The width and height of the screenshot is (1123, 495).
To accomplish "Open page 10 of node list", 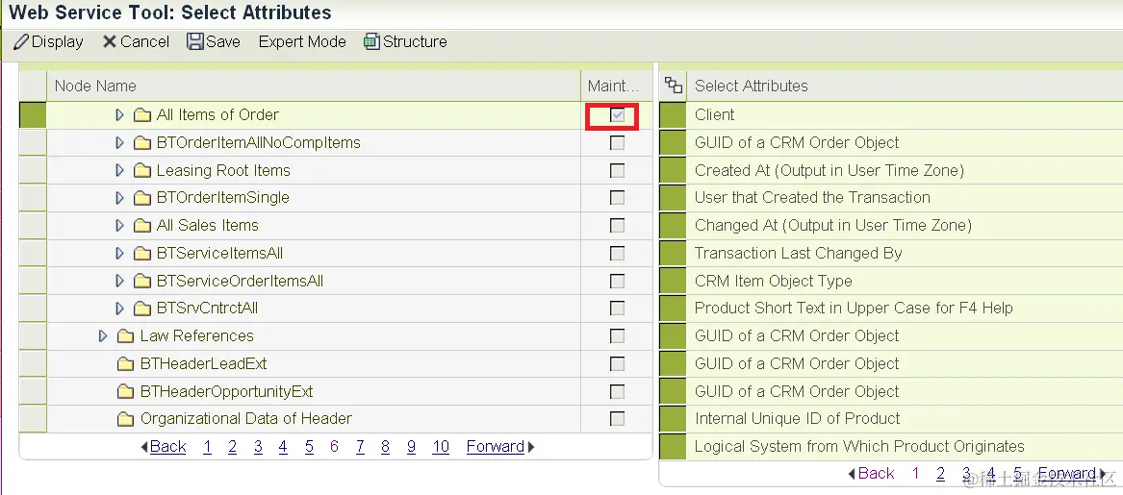I will 441,447.
